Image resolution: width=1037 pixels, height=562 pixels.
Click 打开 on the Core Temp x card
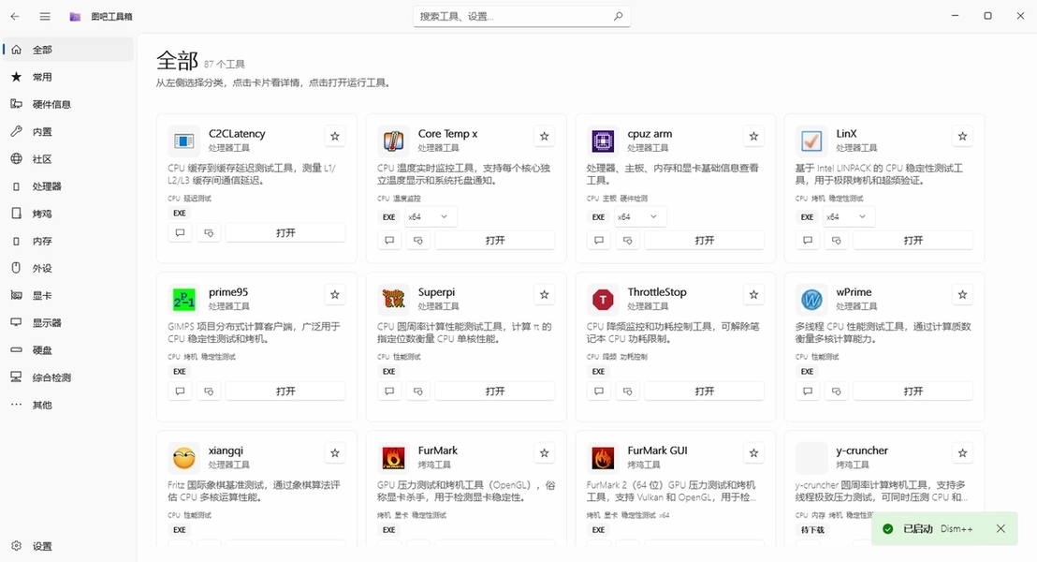495,241
